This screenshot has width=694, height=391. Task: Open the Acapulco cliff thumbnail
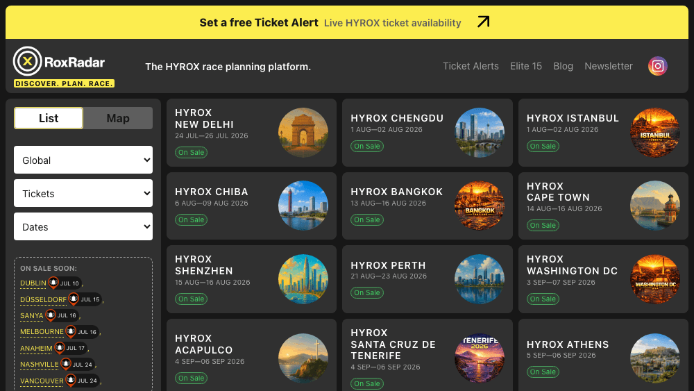click(x=303, y=358)
